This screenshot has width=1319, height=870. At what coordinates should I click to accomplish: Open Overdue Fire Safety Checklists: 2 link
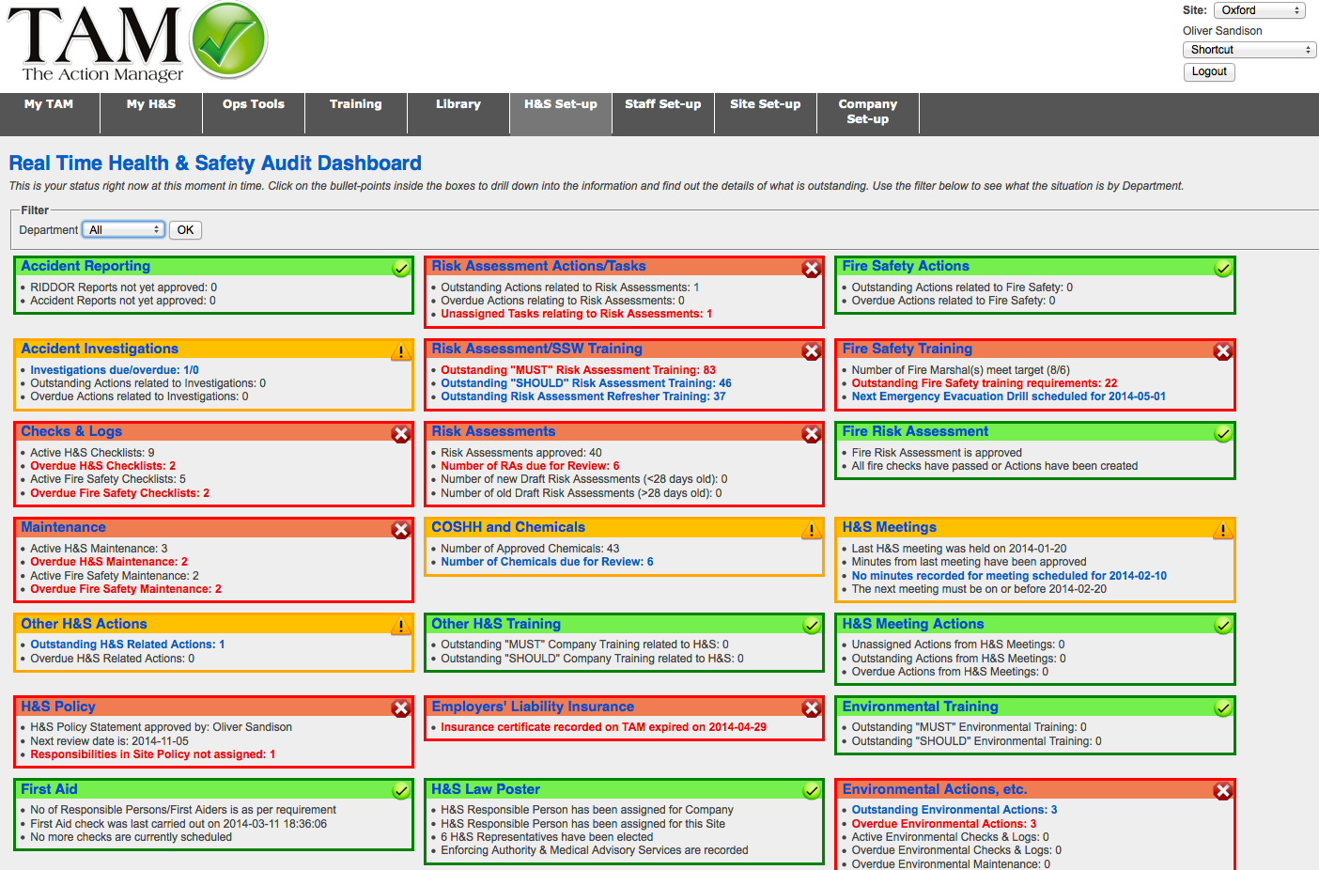120,493
